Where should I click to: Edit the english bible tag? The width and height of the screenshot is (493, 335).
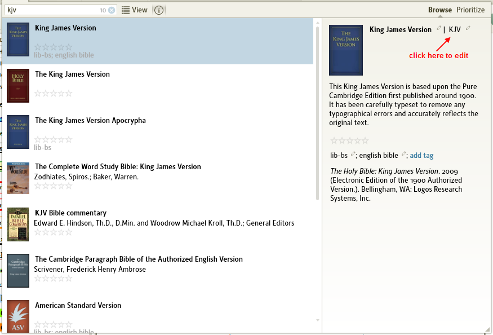(x=404, y=153)
